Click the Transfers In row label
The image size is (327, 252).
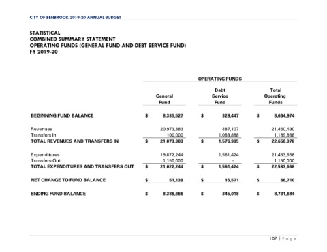44,135
